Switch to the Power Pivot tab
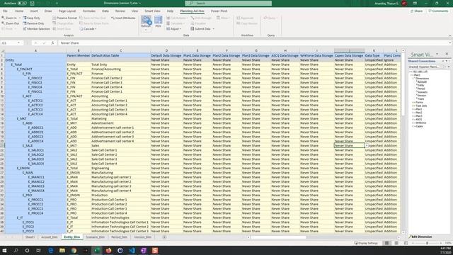Image resolution: width=453 pixels, height=255 pixels. pyautogui.click(x=219, y=11)
